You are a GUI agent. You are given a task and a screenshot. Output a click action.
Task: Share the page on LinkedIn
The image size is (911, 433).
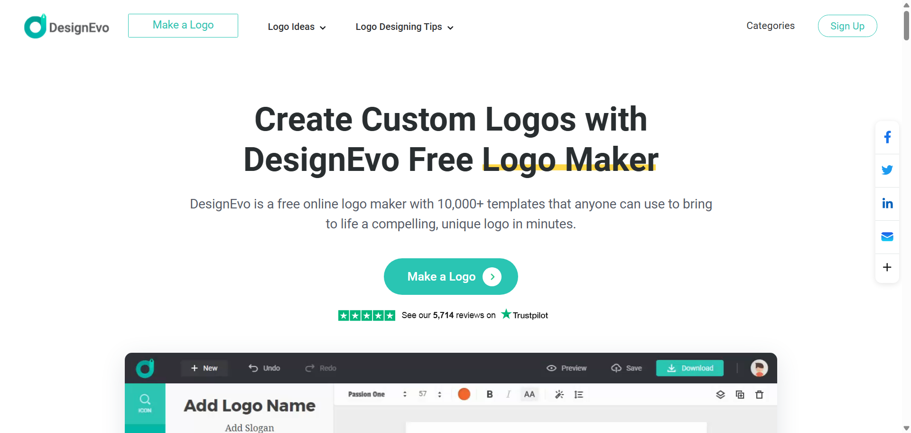point(887,204)
